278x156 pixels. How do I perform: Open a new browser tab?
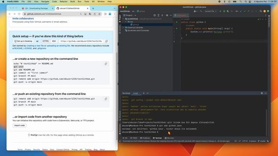[93, 8]
